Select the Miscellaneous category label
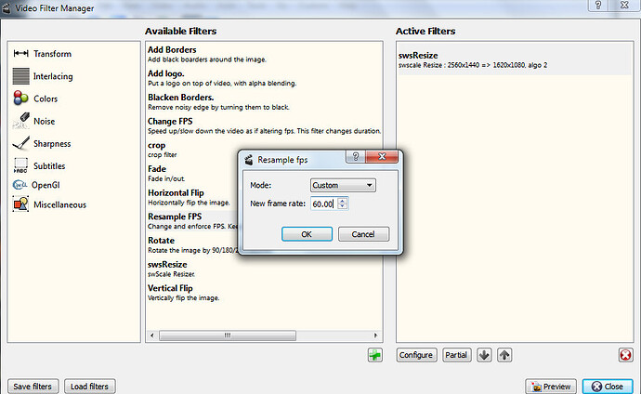 click(x=59, y=204)
